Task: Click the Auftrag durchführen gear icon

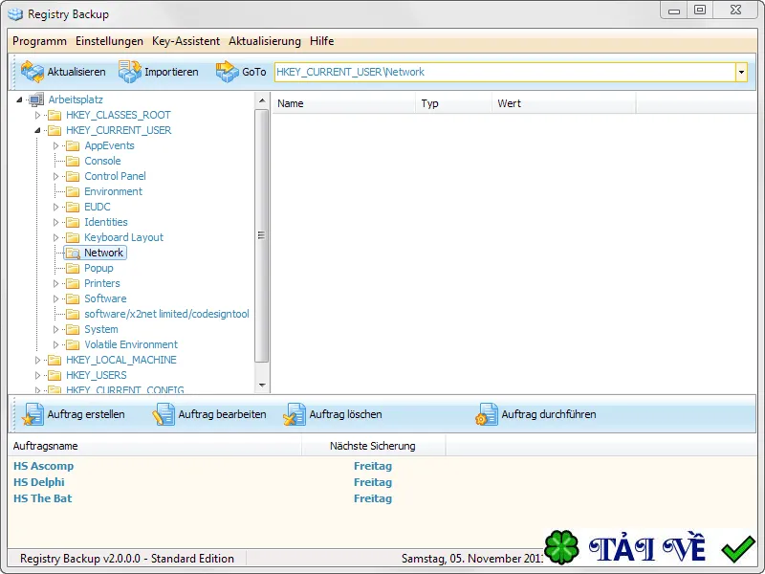Action: [x=487, y=414]
